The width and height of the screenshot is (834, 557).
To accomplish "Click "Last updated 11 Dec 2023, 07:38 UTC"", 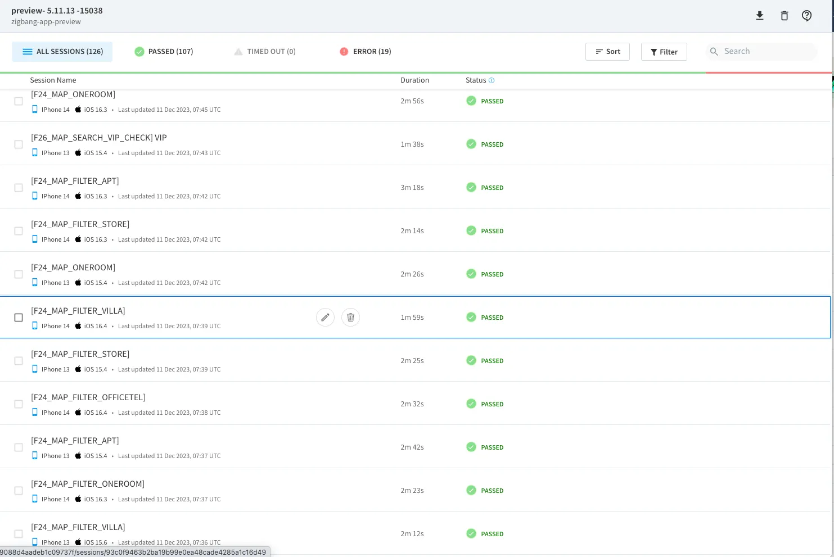I will (169, 413).
